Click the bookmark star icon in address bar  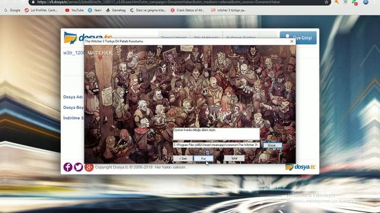(327, 2)
